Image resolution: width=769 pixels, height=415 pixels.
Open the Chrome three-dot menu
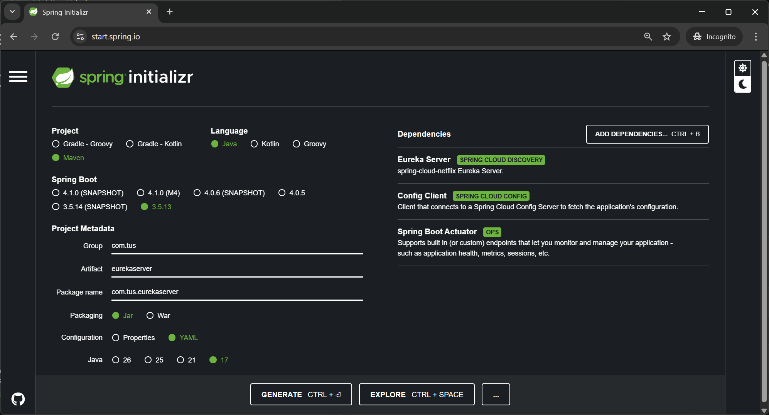(x=756, y=37)
